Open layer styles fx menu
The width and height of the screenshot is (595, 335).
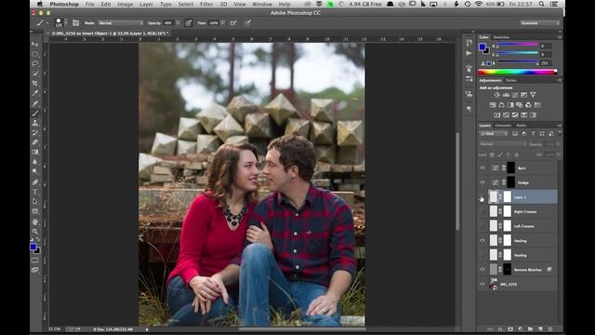500,329
